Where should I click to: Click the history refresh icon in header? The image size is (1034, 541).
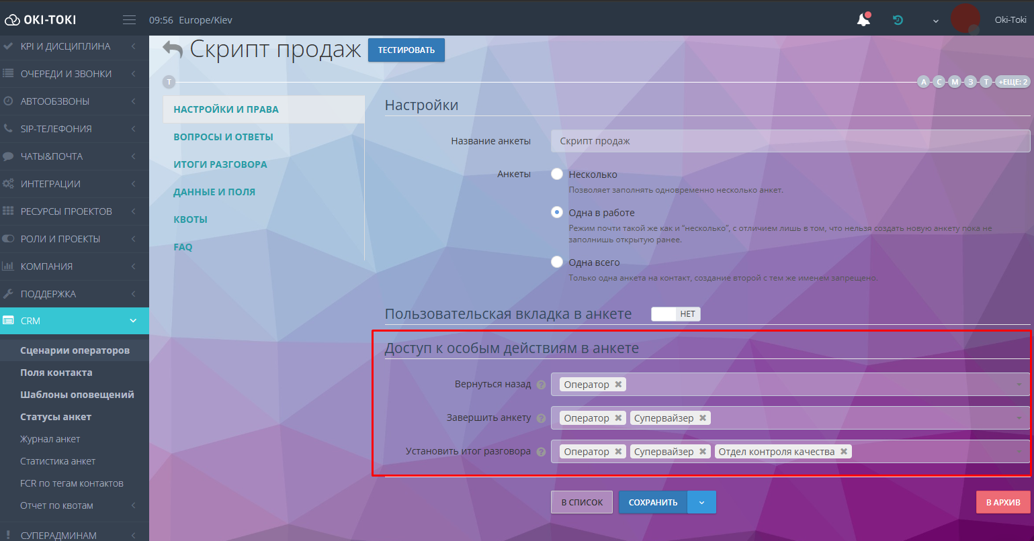point(898,20)
